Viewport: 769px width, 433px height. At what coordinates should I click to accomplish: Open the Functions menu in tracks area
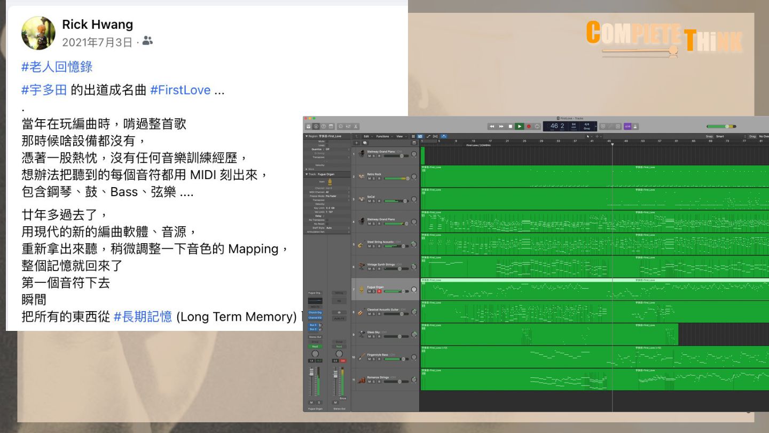384,136
